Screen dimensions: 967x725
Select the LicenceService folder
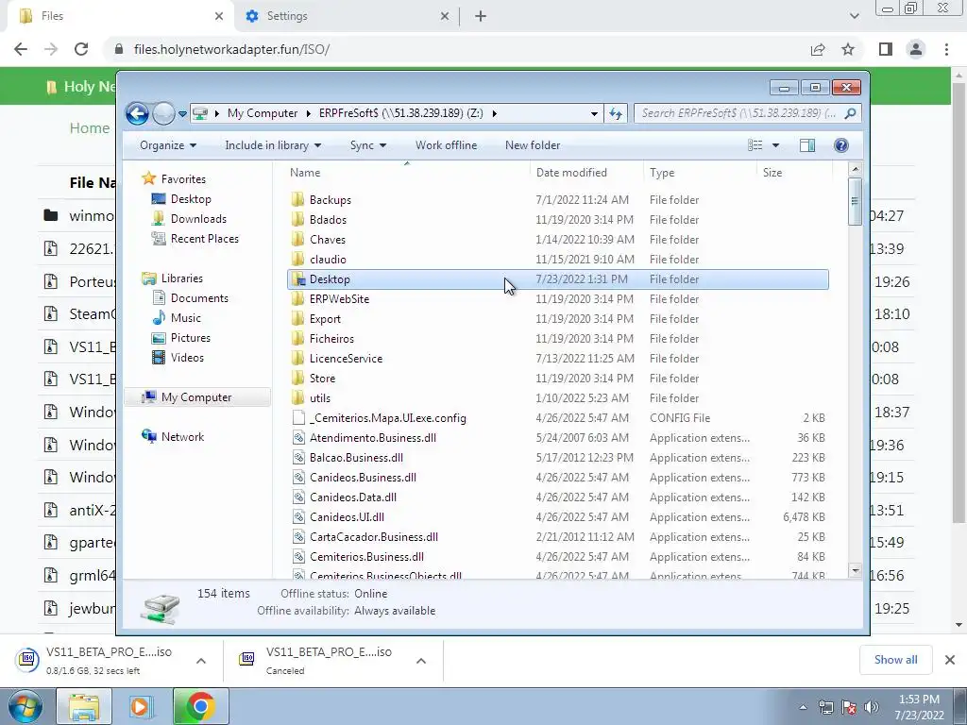(x=557, y=359)
